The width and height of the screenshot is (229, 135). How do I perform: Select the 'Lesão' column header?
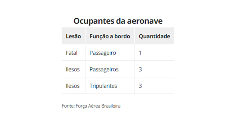pos(73,36)
